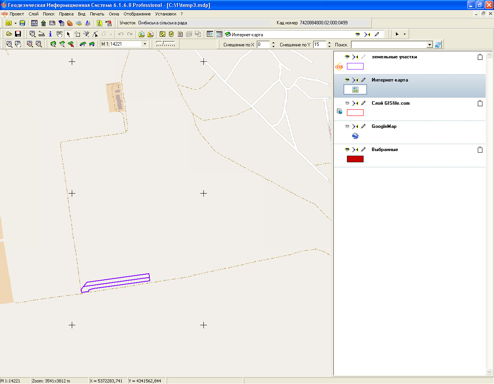The image size is (494, 384).
Task: Click the undo arrow icon
Action: tap(121, 34)
